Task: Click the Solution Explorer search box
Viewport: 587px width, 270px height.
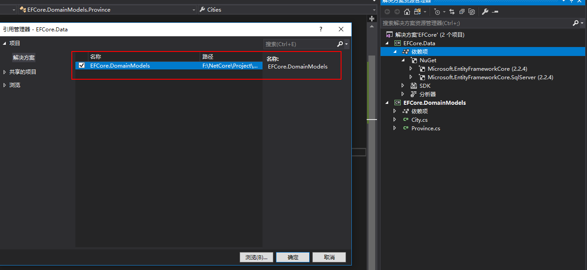Action: pyautogui.click(x=477, y=23)
